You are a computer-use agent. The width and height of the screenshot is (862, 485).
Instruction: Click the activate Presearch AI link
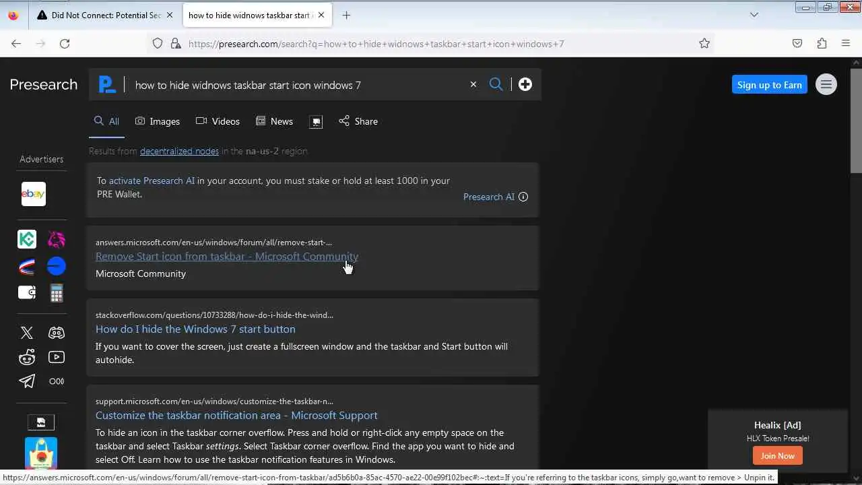point(152,181)
